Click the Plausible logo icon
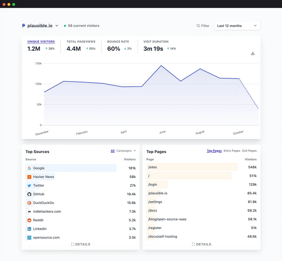 [24, 26]
